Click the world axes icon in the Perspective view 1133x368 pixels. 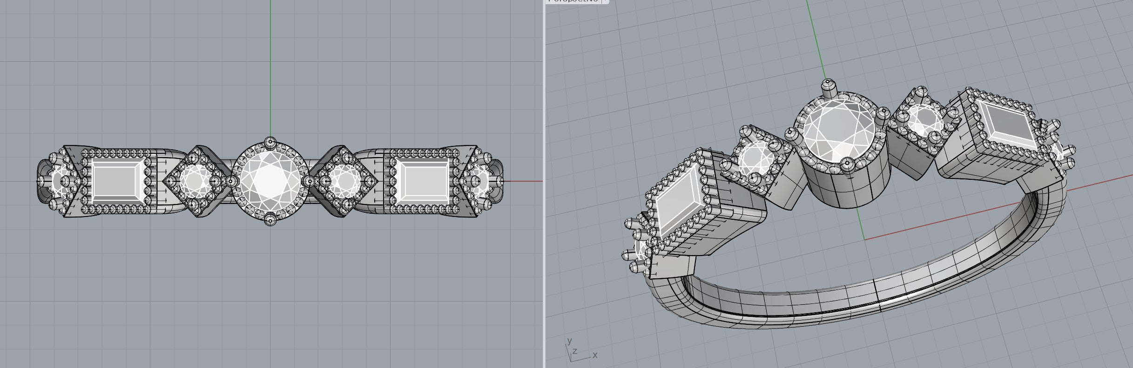point(580,350)
